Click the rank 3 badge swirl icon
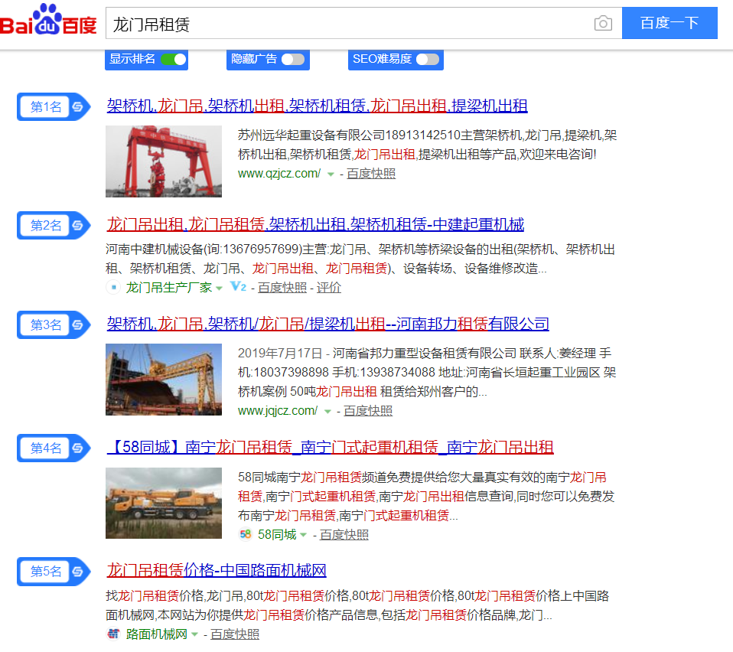733x652 pixels. click(78, 324)
